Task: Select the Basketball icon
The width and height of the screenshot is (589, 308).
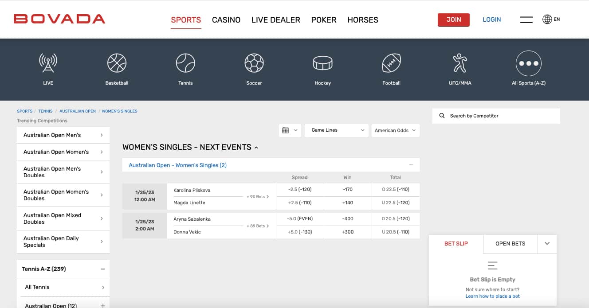Action: point(117,63)
